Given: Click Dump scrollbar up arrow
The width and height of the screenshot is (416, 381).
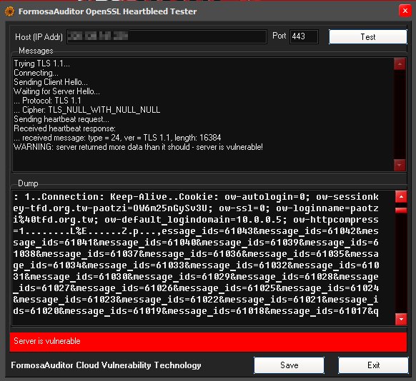Looking at the screenshot, I should (x=401, y=197).
